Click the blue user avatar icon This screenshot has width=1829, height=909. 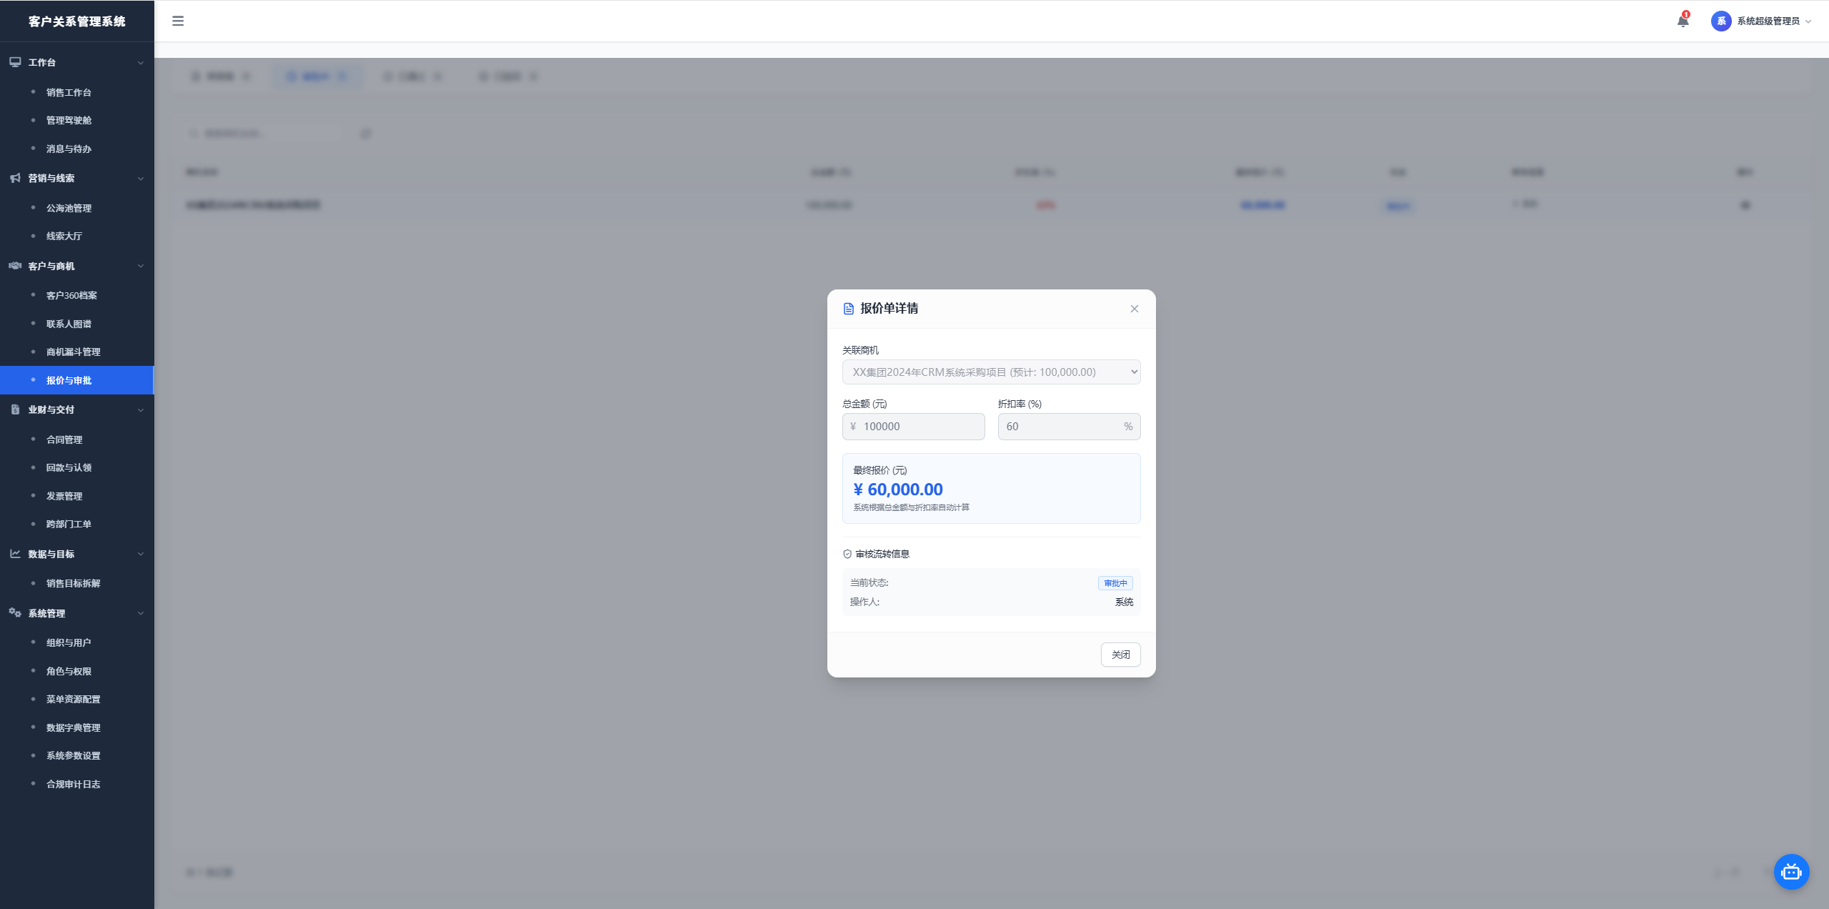[1720, 21]
